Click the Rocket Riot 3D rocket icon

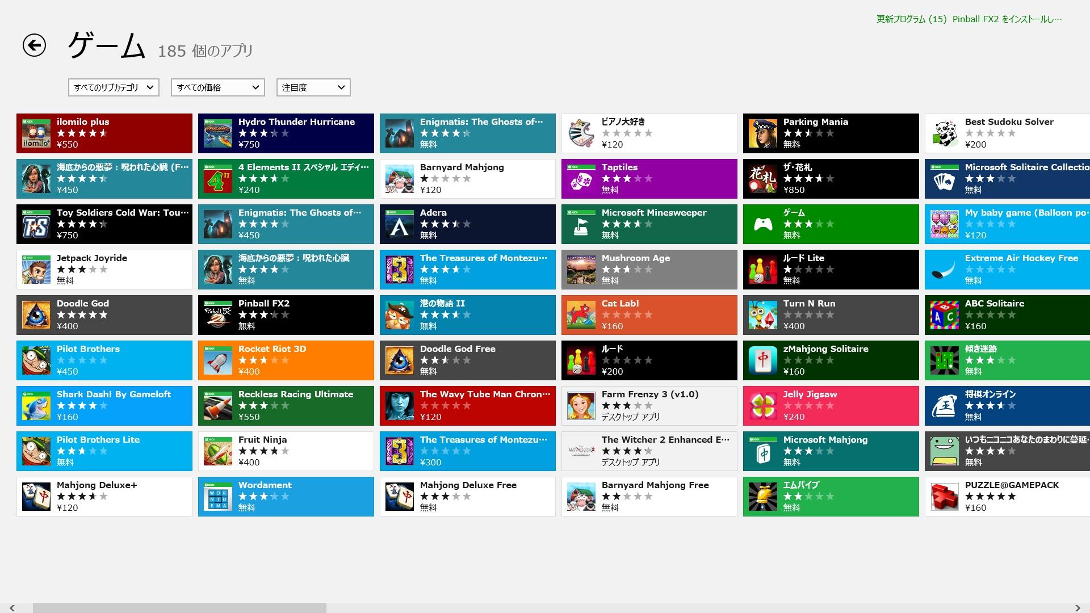pyautogui.click(x=218, y=360)
